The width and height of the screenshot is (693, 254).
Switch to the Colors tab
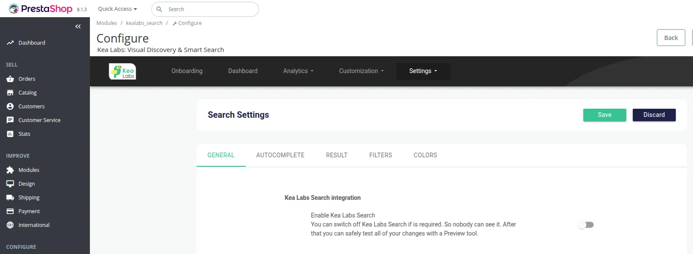425,155
